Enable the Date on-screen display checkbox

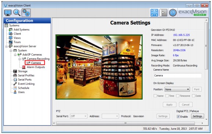pyautogui.click(x=194, y=96)
